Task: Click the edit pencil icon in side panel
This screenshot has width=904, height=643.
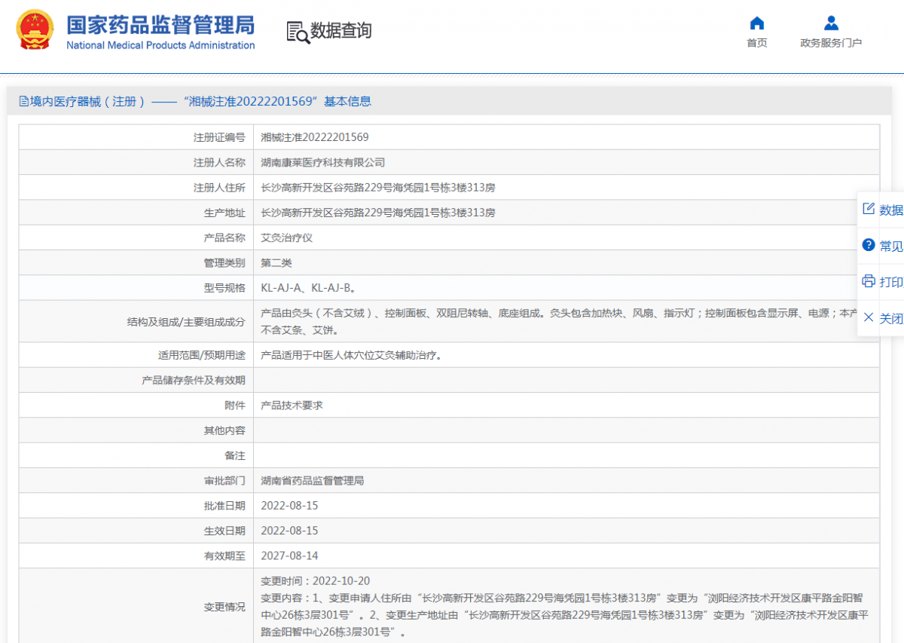Action: tap(869, 209)
